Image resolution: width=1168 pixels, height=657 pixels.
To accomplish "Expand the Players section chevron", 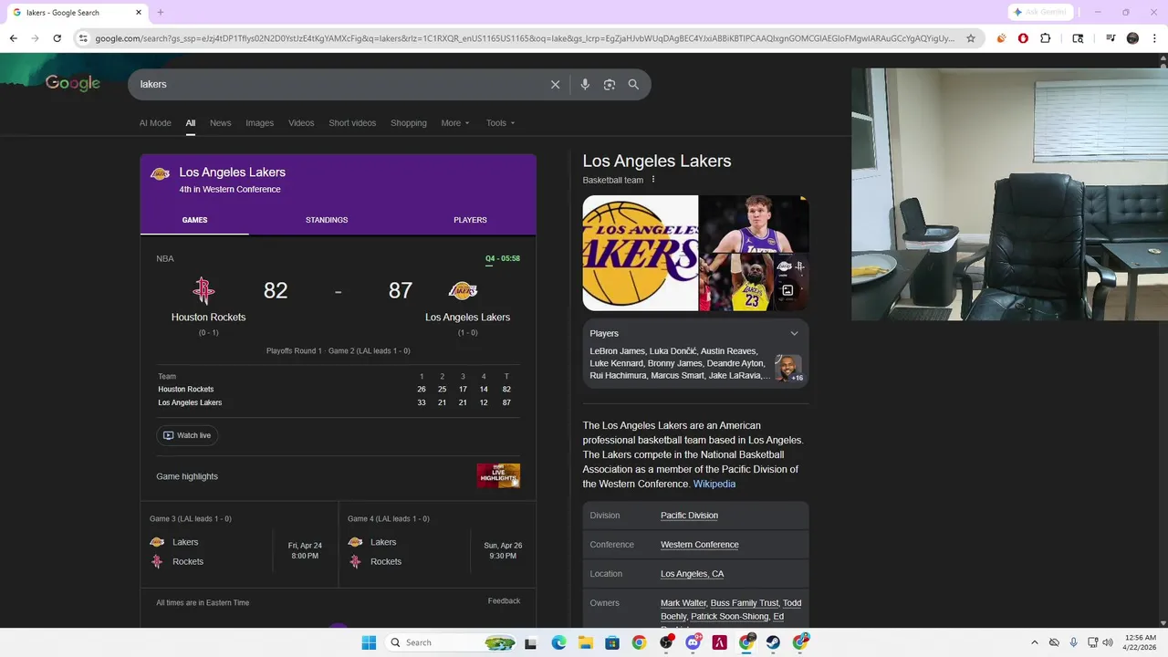I will tap(794, 333).
